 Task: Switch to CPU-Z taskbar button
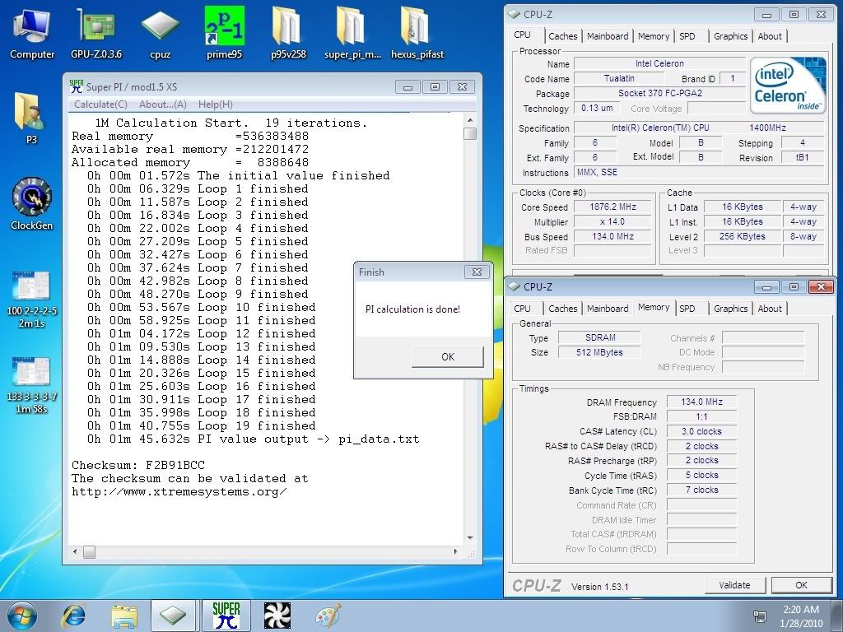point(173,616)
